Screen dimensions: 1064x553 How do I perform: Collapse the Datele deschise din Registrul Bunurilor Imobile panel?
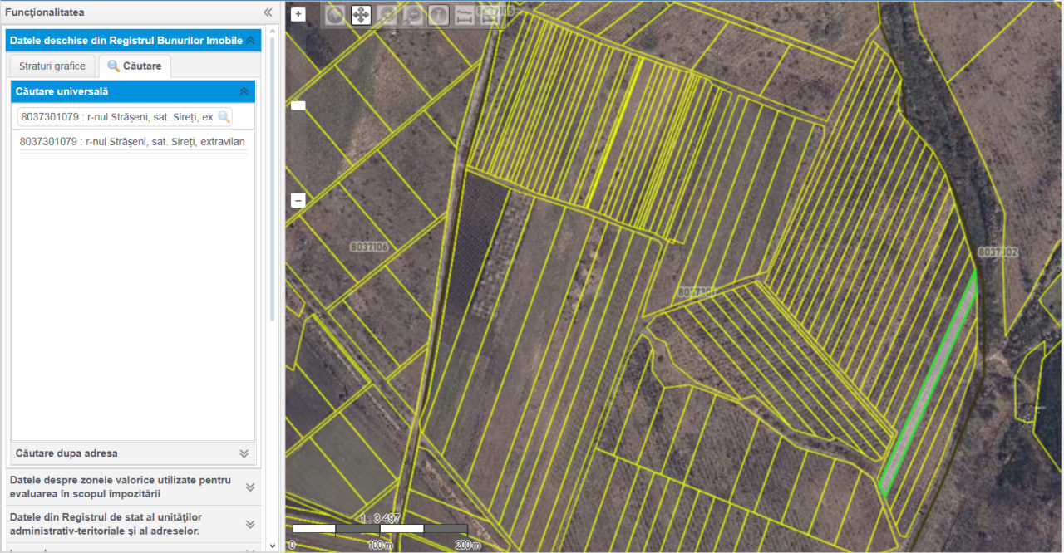(250, 40)
